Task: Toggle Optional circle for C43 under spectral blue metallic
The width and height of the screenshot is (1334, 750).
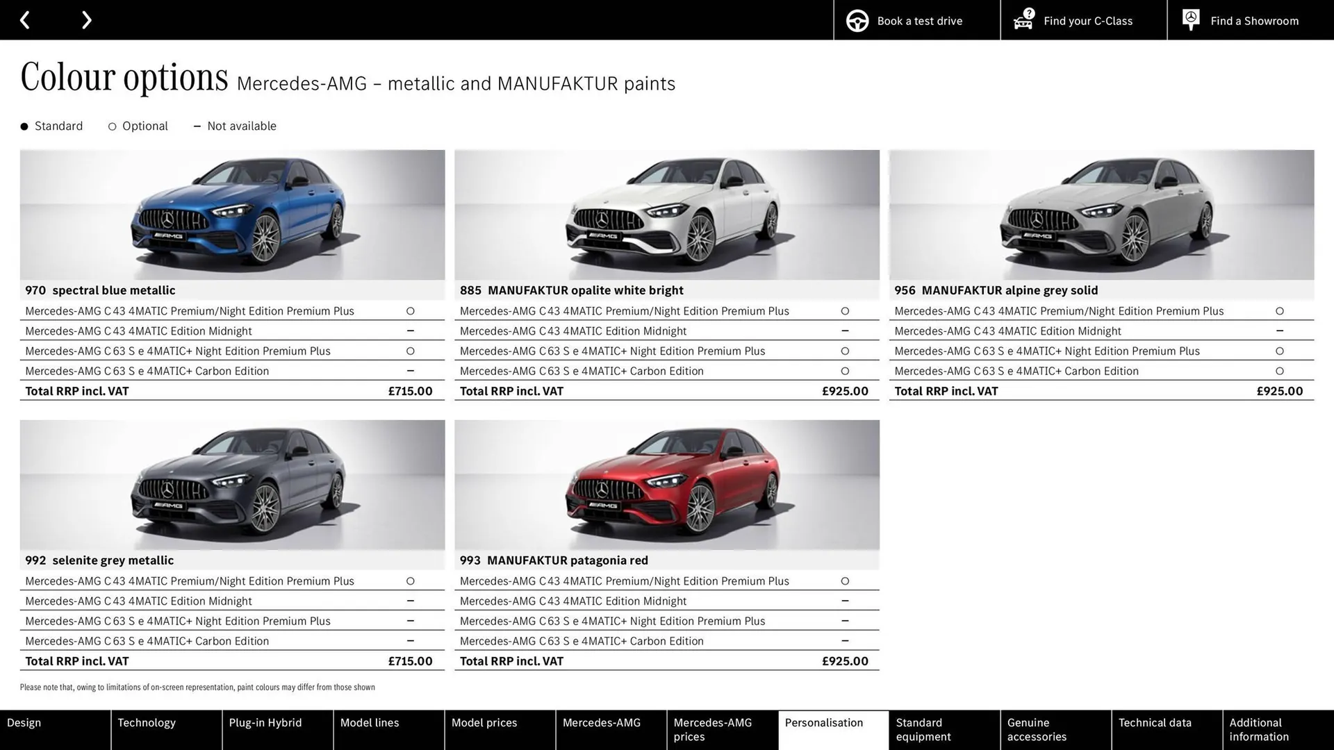Action: tap(411, 310)
